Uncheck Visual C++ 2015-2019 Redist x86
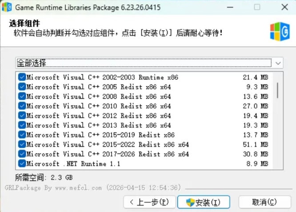This screenshot has height=212, width=296. (22, 135)
